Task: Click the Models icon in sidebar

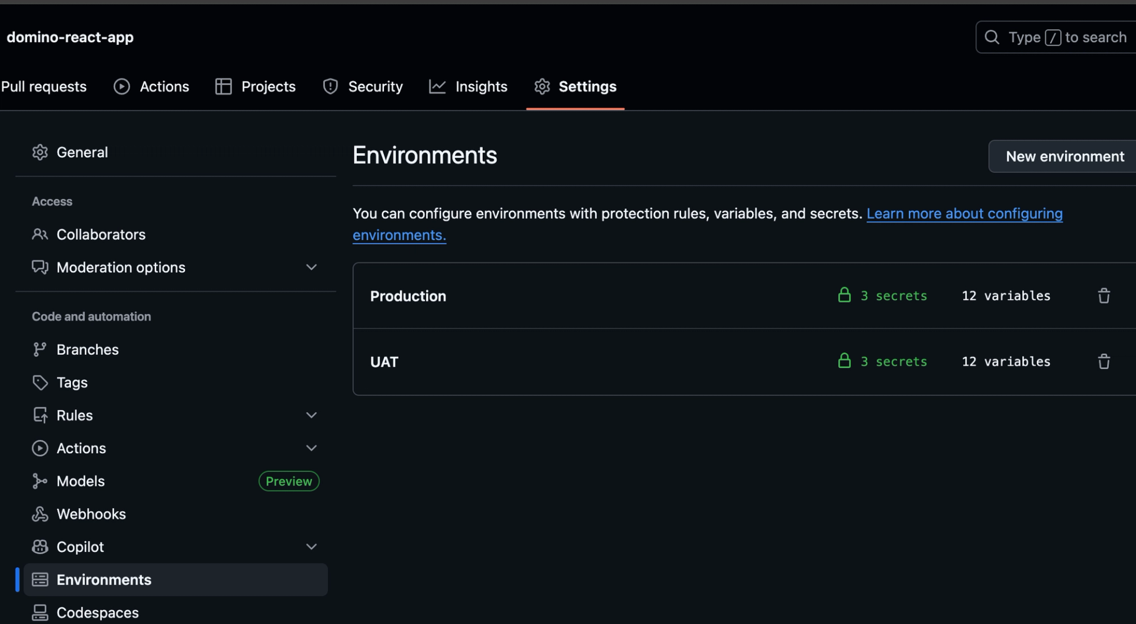Action: click(40, 481)
